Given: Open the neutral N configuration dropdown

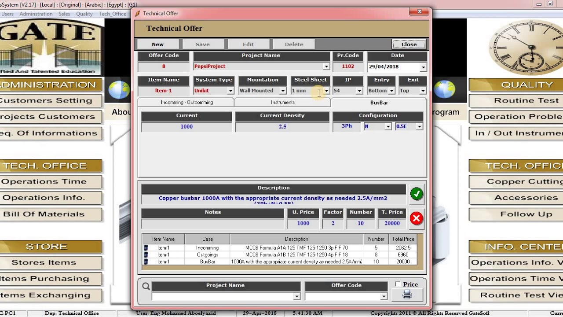Looking at the screenshot, I should (388, 126).
